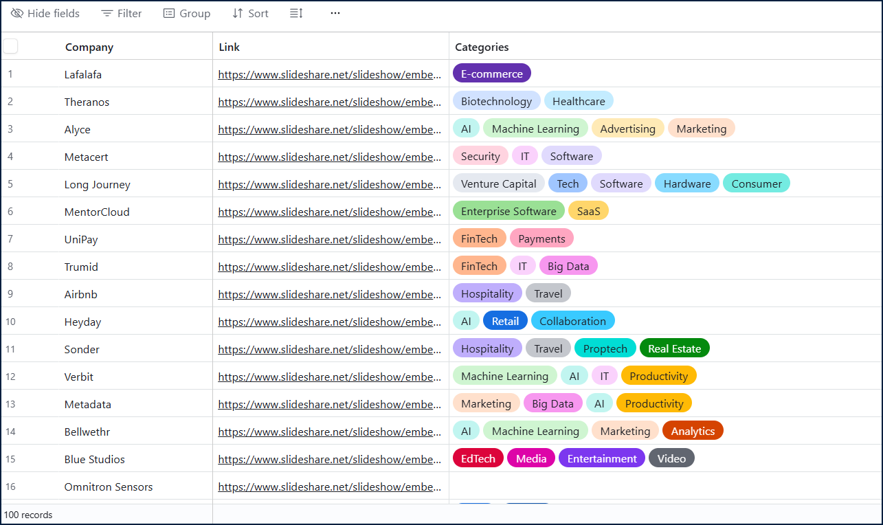Select the Bellwethr company cell

135,432
